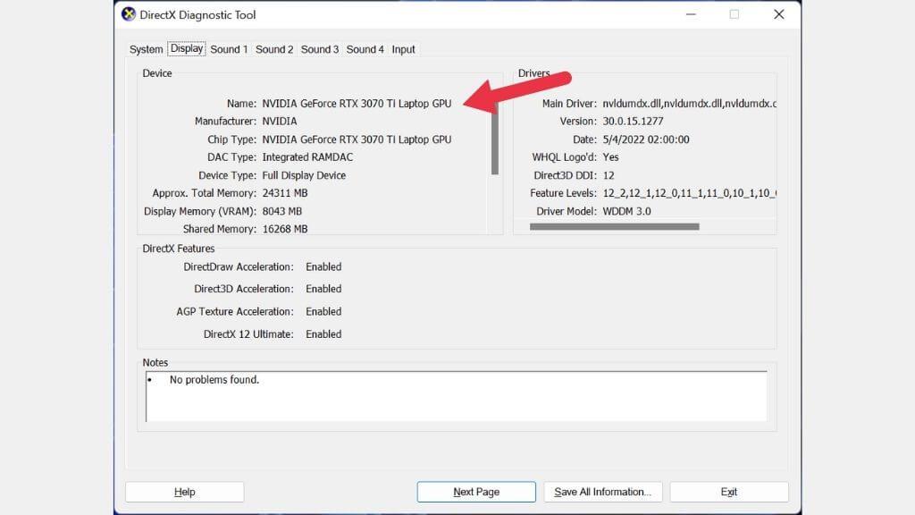Viewport: 915px width, 515px height.
Task: Click the Next Page button
Action: coord(476,492)
